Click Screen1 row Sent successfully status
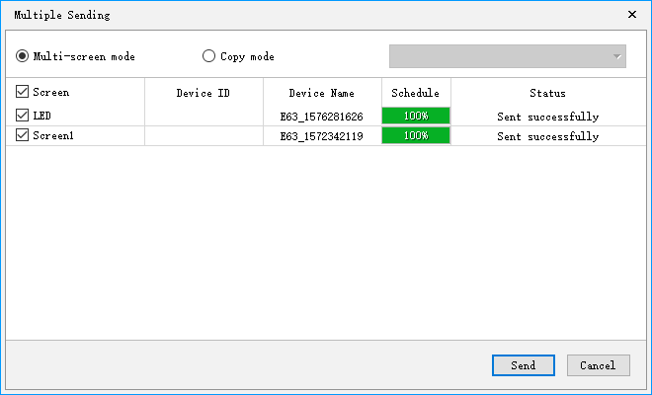 (547, 136)
